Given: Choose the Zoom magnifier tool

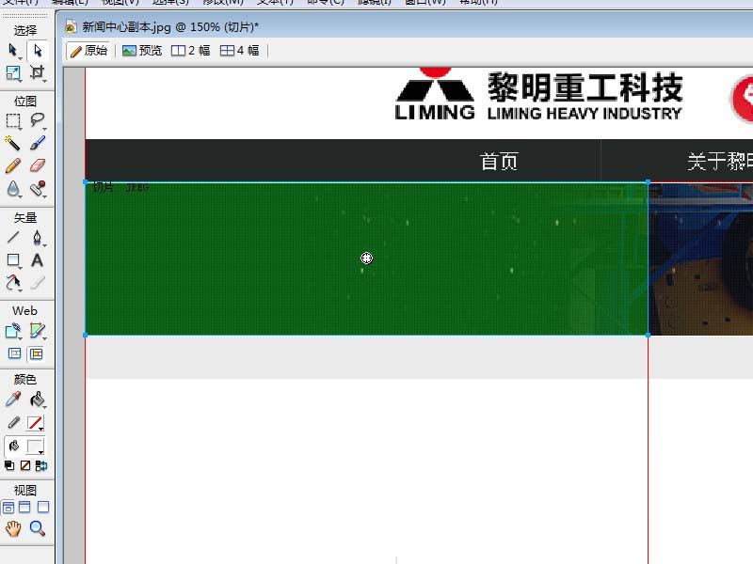Looking at the screenshot, I should (38, 529).
